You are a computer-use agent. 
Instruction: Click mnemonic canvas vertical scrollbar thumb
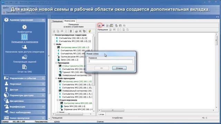pos(217,40)
